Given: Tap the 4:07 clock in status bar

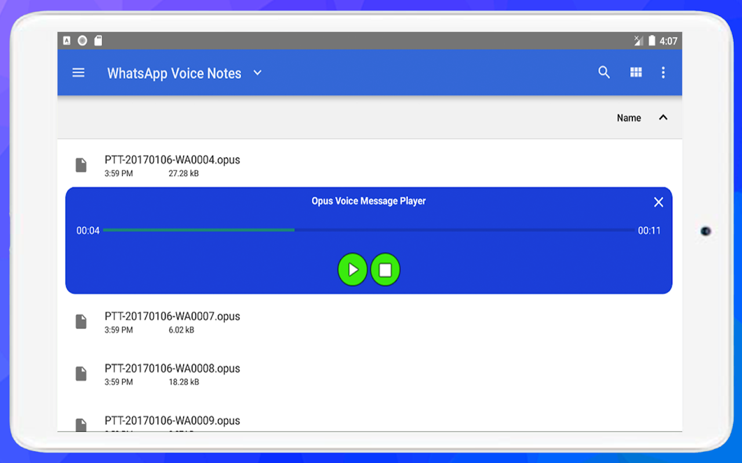Looking at the screenshot, I should coord(668,41).
